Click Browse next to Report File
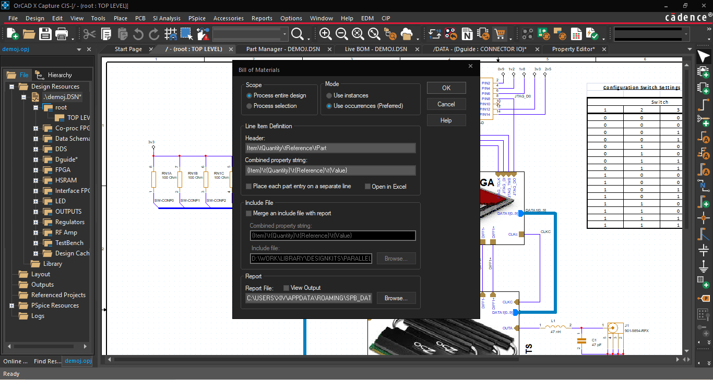Viewport: 713px width, 380px height. click(396, 298)
